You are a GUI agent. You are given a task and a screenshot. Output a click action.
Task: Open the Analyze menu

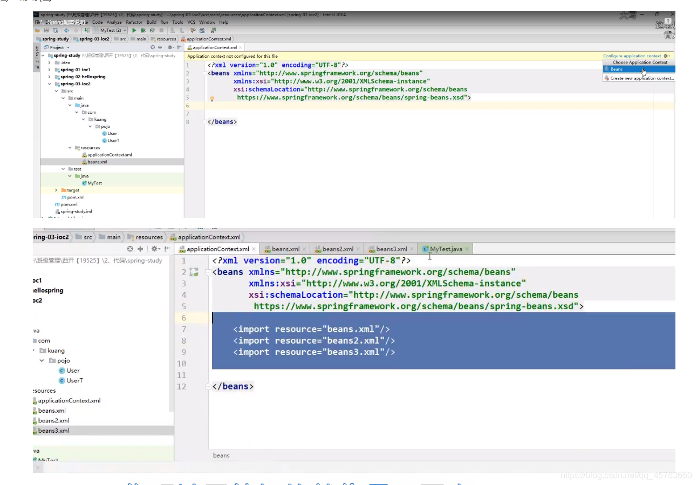114,22
